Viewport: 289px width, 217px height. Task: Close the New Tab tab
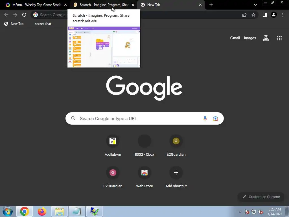point(200,5)
